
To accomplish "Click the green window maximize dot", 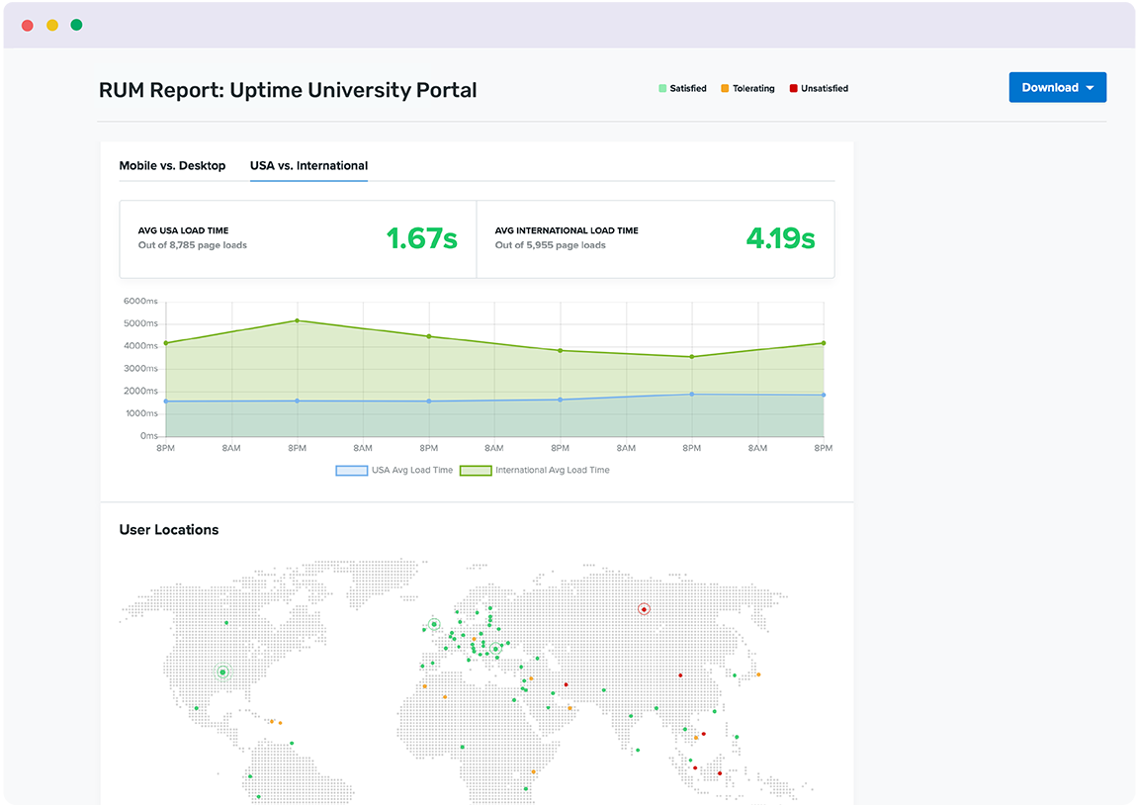I will click(x=76, y=26).
